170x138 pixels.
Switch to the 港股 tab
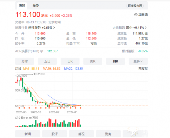22,6
